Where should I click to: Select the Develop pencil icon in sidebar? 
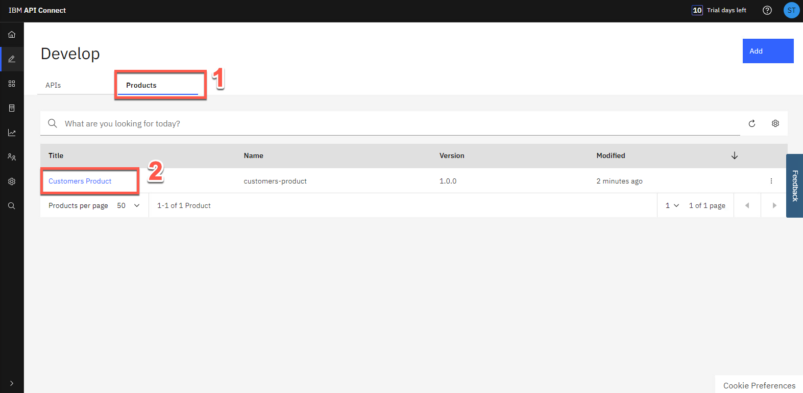click(12, 59)
